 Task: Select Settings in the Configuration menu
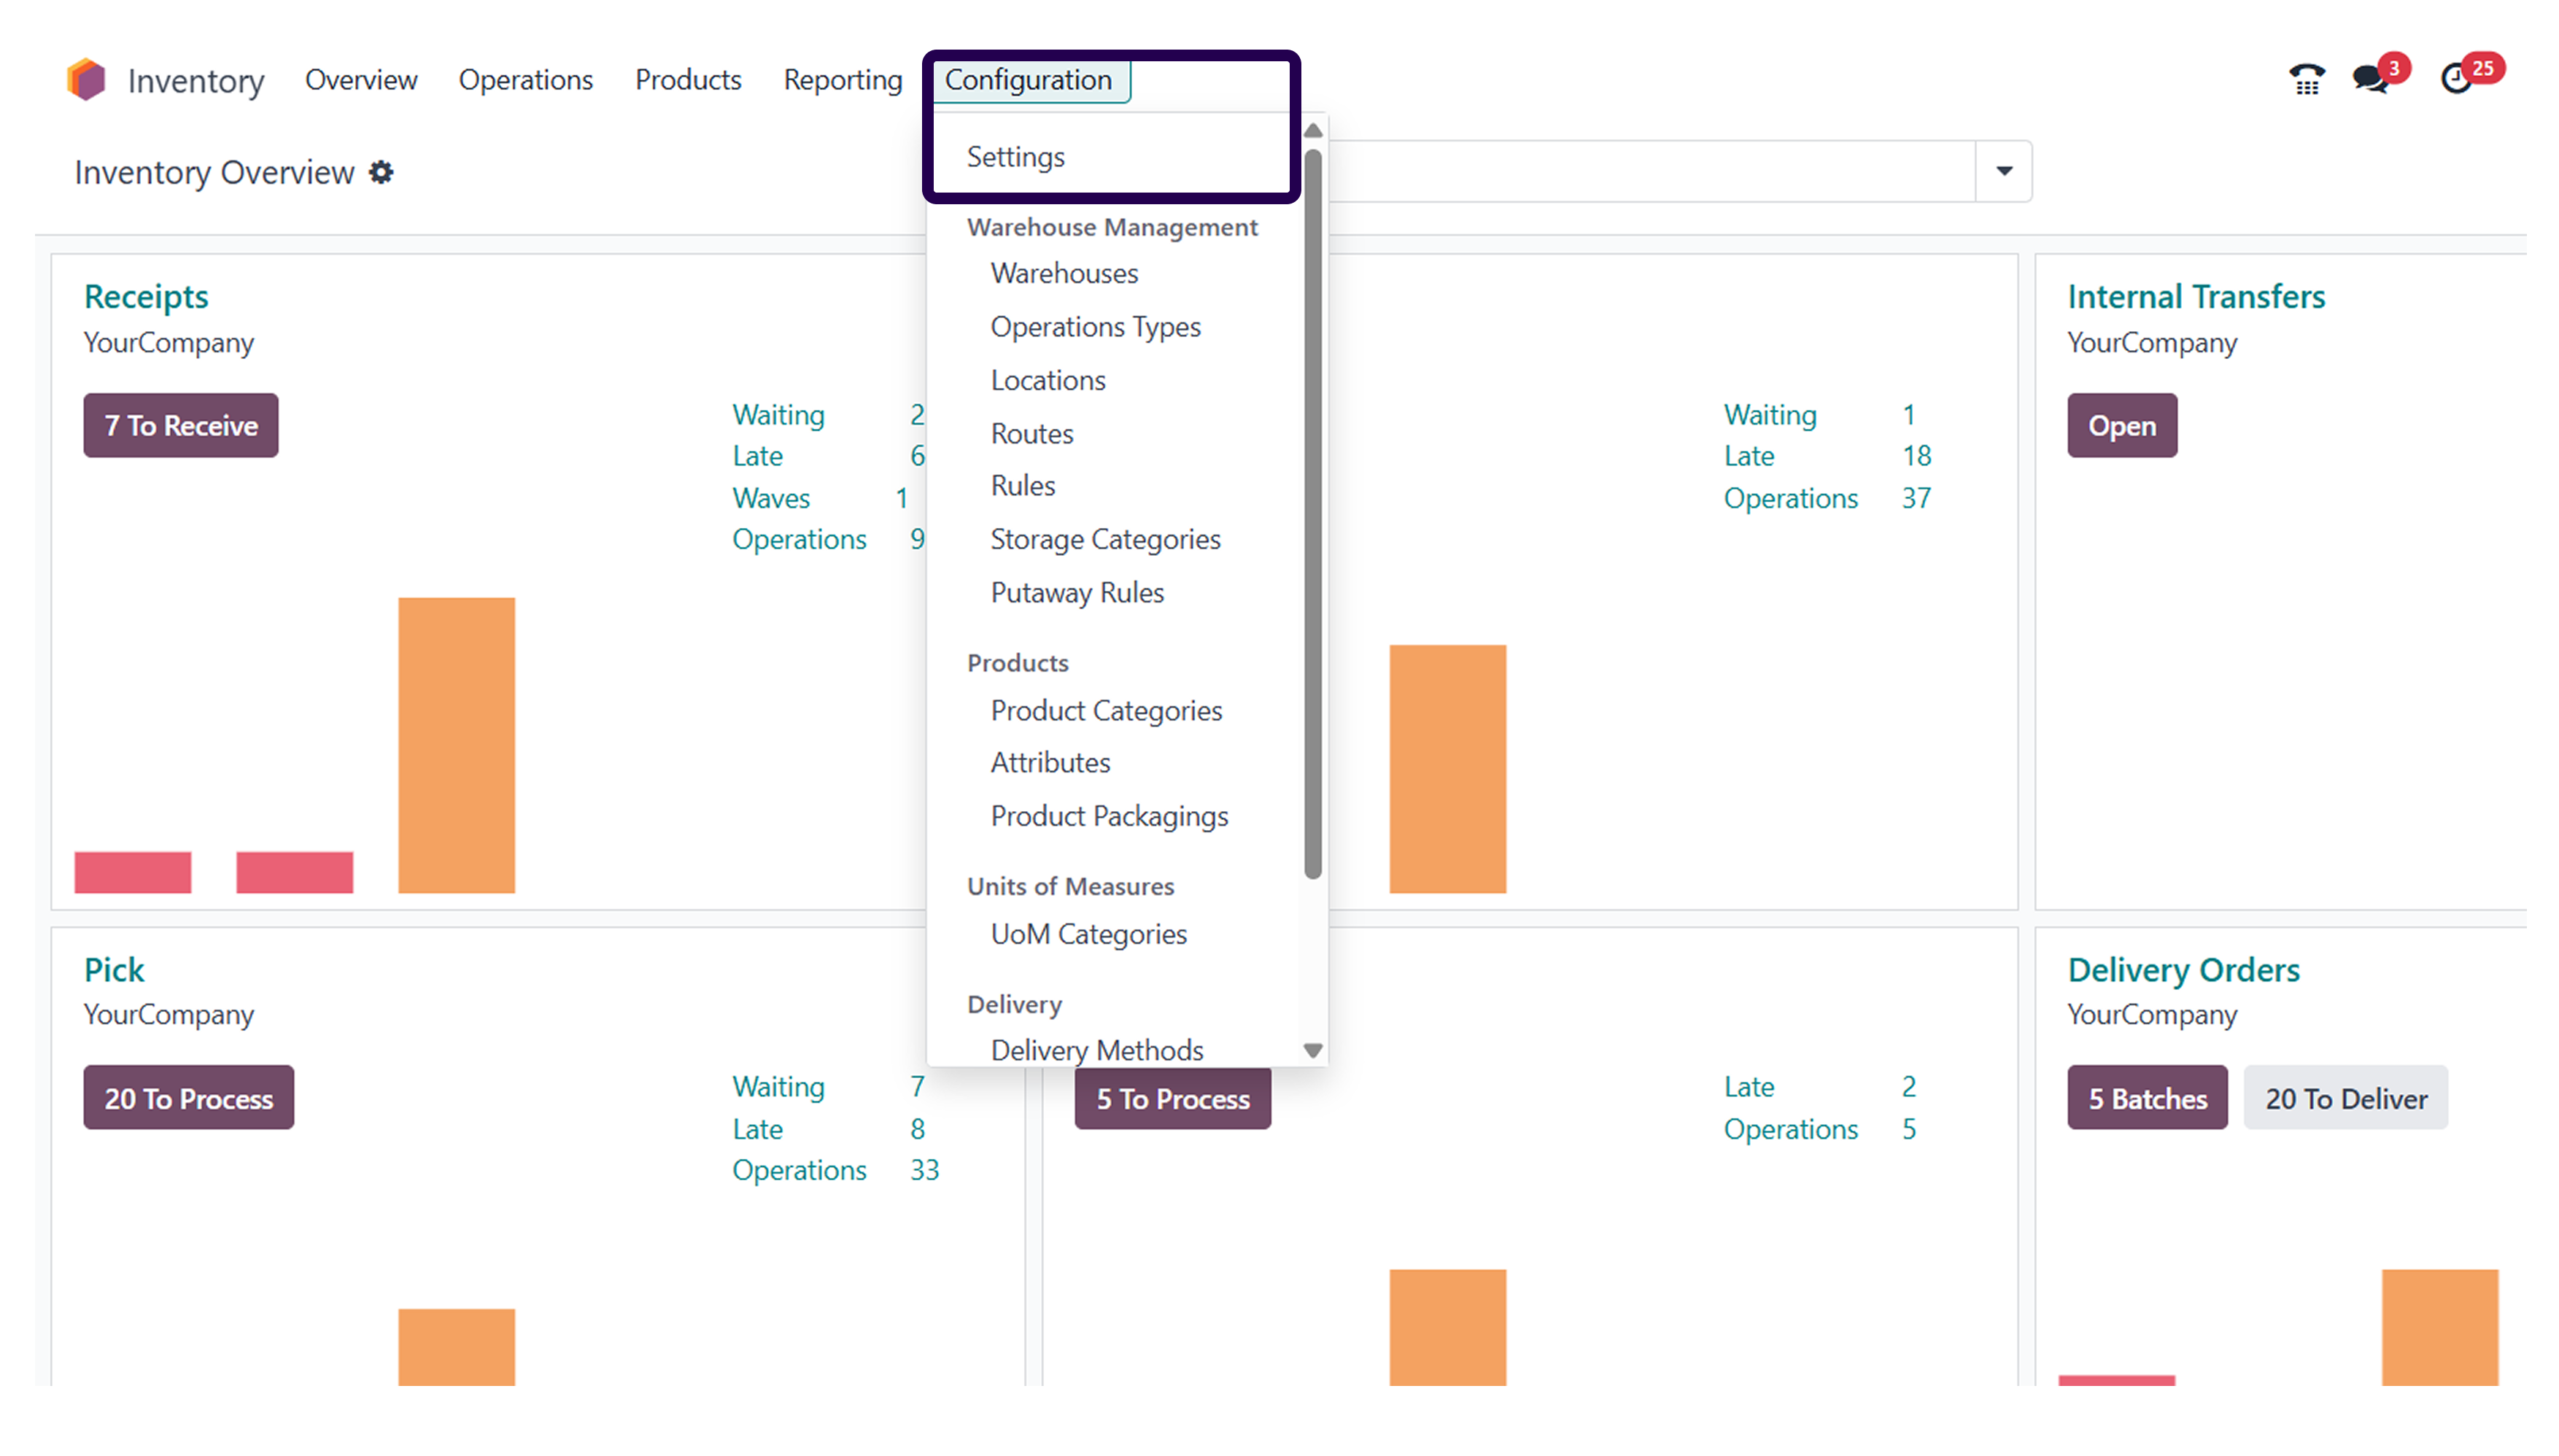coord(1016,157)
